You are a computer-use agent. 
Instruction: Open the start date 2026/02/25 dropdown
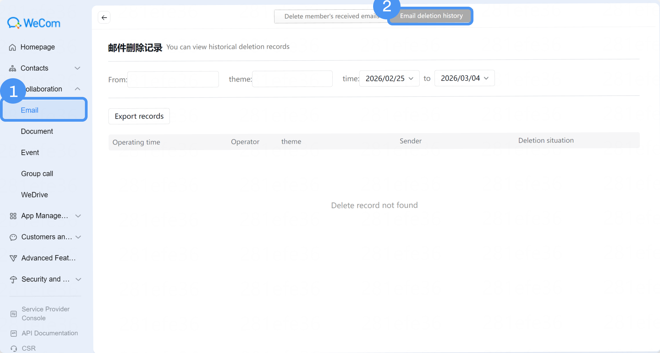coord(389,79)
